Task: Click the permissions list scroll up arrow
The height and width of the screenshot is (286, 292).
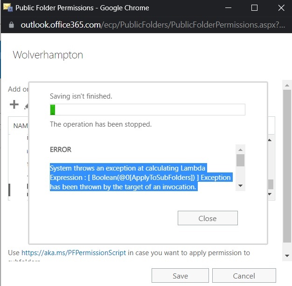Action: 270,140
